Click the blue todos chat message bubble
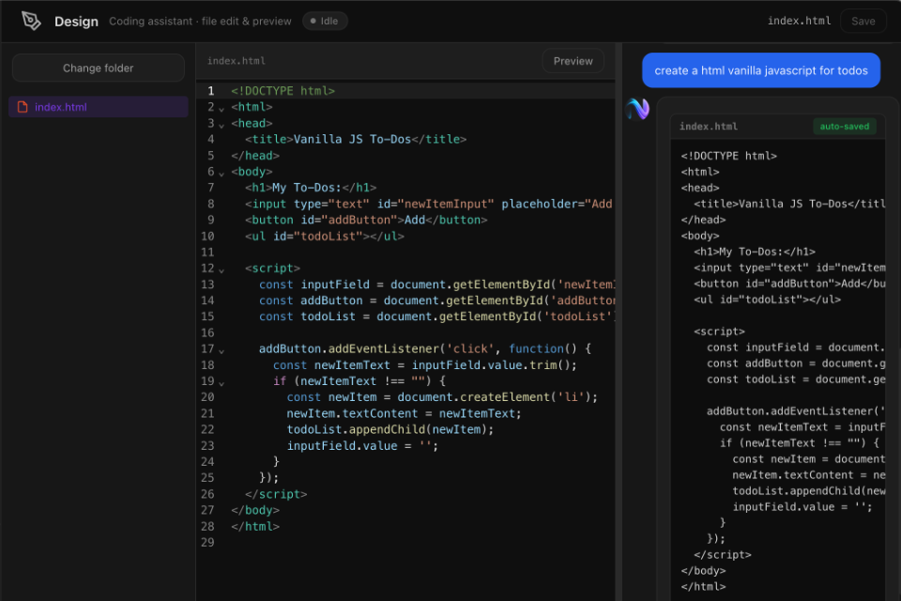Image resolution: width=901 pixels, height=601 pixels. point(761,69)
